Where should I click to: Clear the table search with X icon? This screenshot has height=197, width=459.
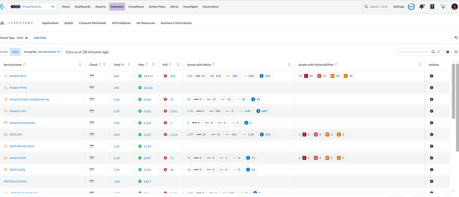coord(439,52)
